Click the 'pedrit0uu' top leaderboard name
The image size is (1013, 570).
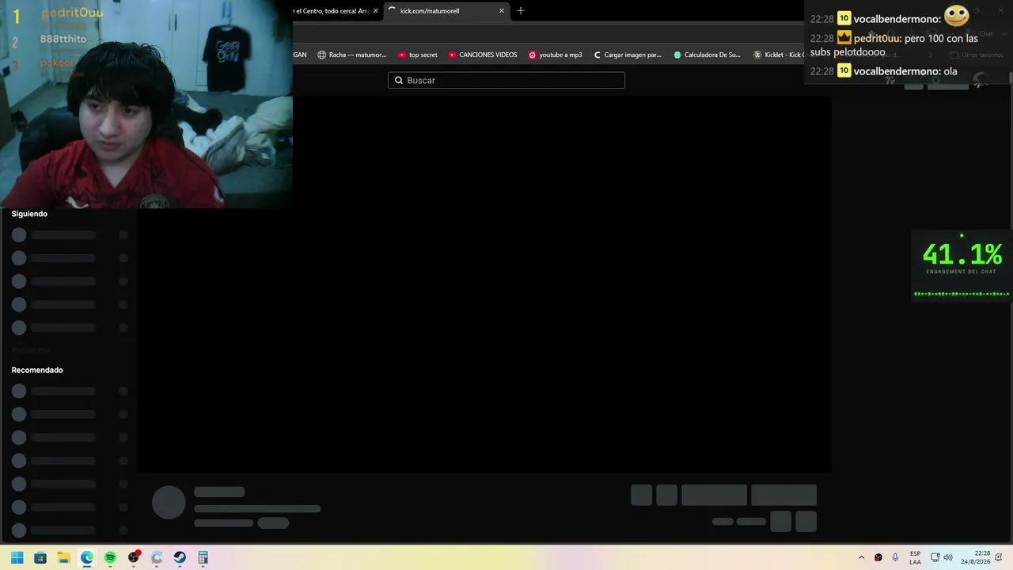click(x=71, y=13)
